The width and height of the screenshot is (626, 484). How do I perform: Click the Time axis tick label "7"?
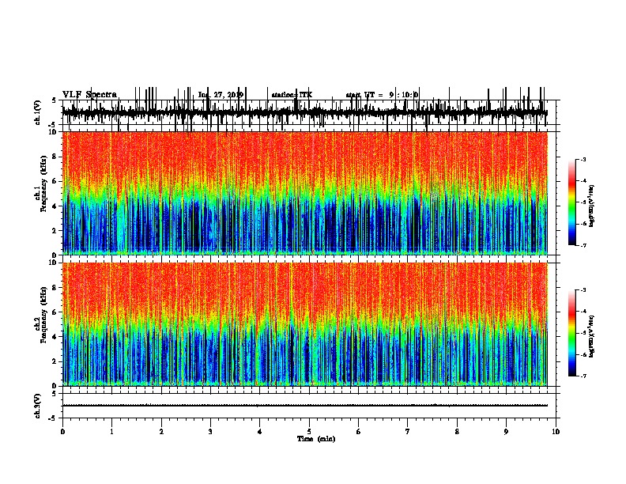408,432
